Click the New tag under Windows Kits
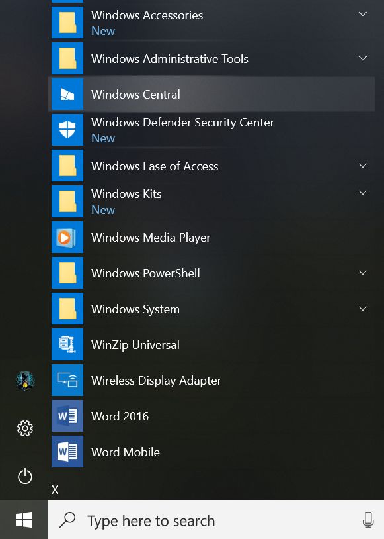 point(103,210)
